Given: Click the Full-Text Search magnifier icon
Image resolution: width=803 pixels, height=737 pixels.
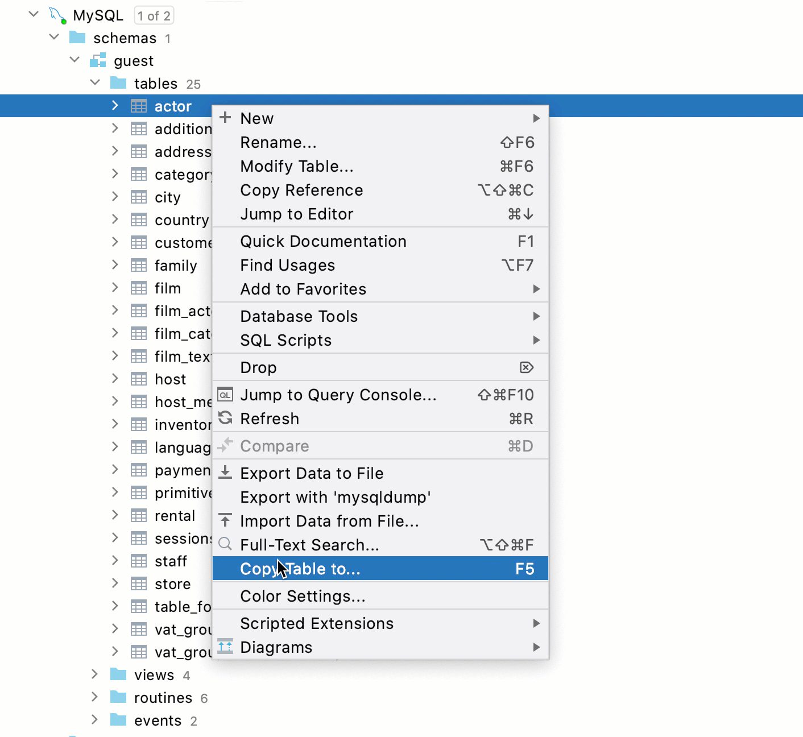Looking at the screenshot, I should pyautogui.click(x=225, y=544).
